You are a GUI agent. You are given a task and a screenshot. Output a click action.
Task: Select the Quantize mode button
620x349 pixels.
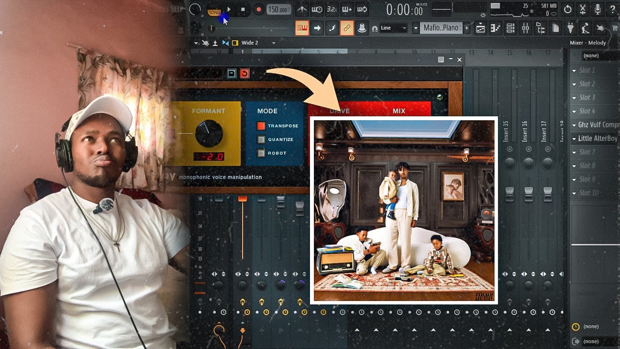click(261, 140)
